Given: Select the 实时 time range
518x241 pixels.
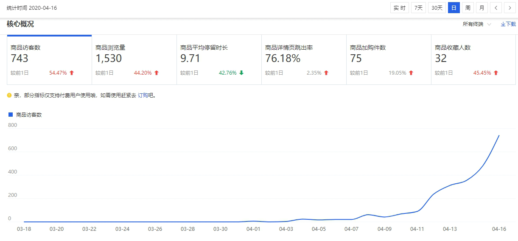Looking at the screenshot, I should (399, 8).
